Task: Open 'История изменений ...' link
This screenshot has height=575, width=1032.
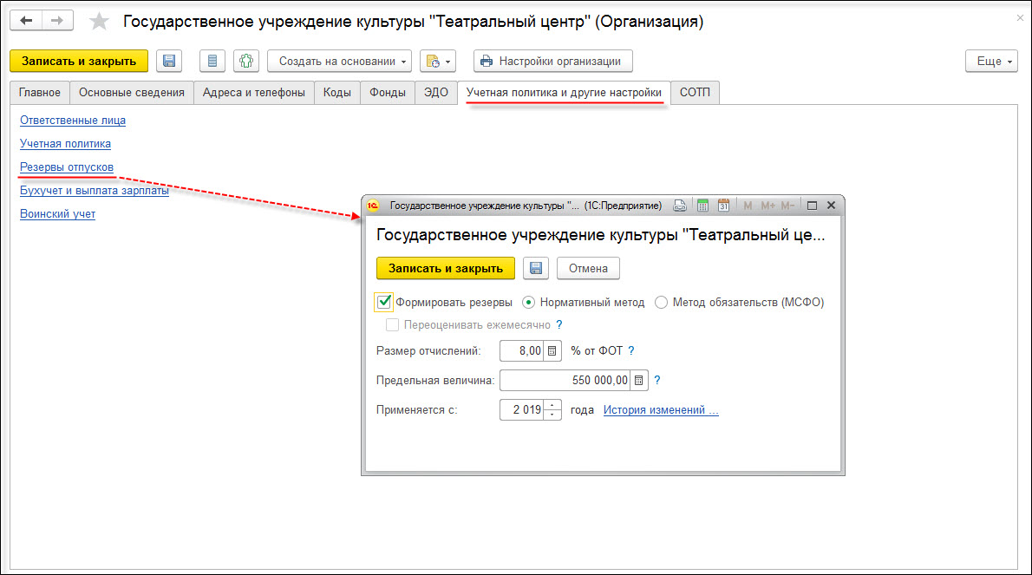Action: point(661,410)
